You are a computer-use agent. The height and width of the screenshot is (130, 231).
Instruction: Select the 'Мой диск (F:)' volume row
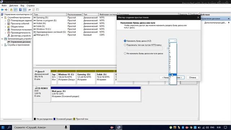tap(75, 35)
